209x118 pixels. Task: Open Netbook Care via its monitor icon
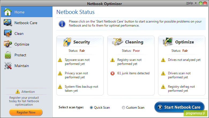pyautogui.click(x=8, y=23)
